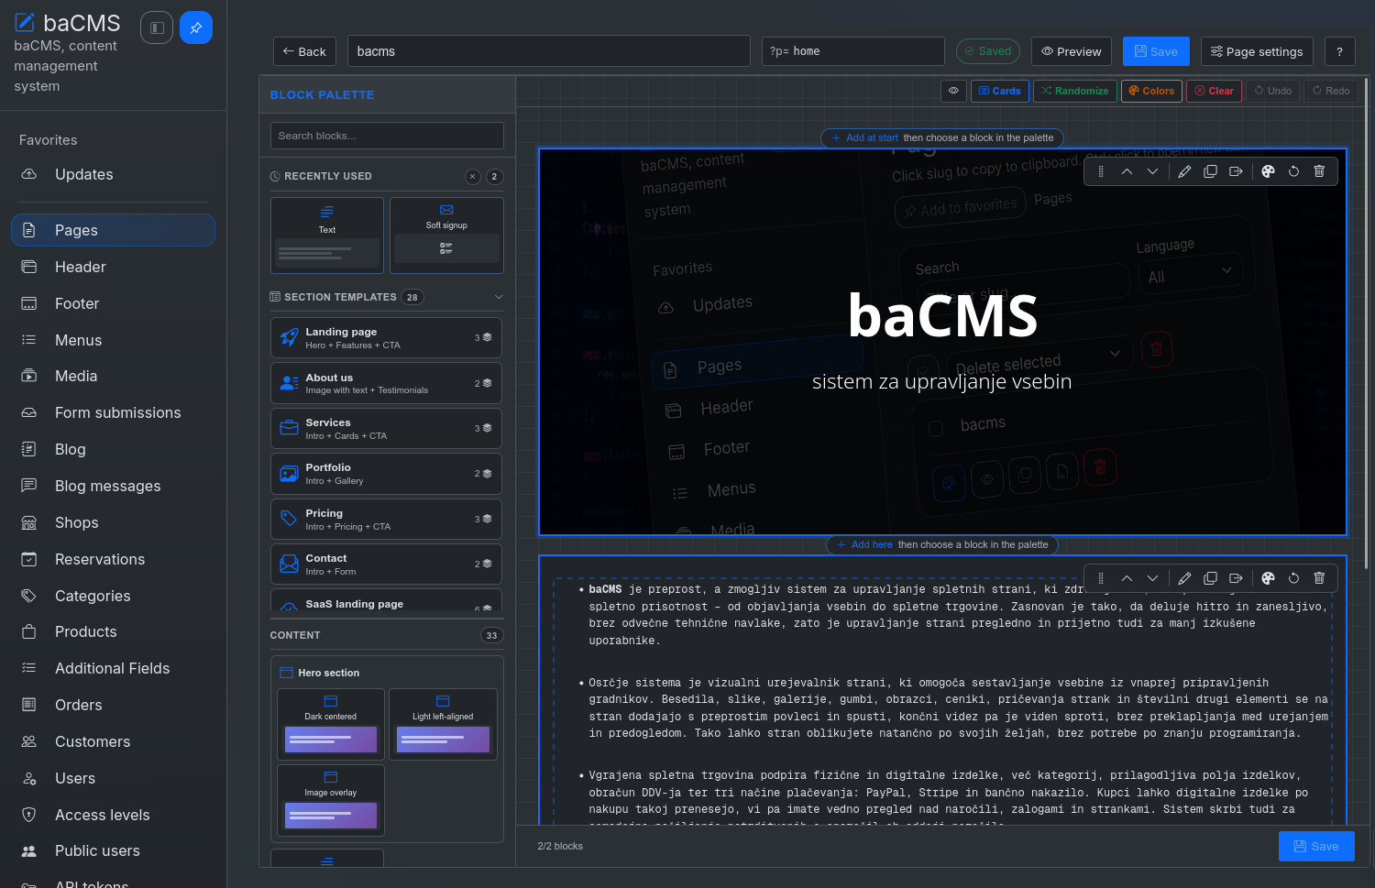The width and height of the screenshot is (1375, 888).
Task: Choose the Landing page template
Action: pos(386,338)
